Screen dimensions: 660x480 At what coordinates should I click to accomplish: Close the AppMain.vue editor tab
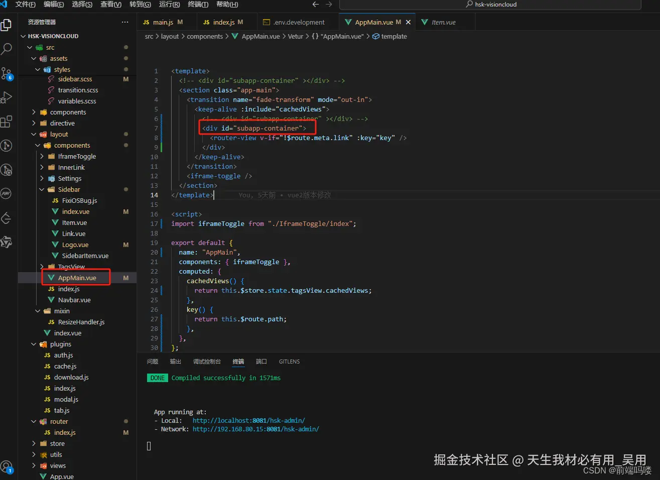point(408,22)
